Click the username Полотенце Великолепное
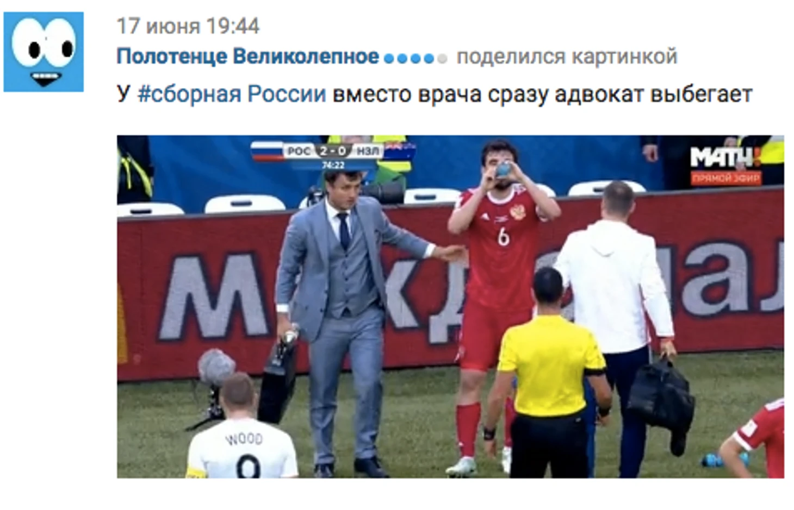The image size is (794, 510). [247, 56]
